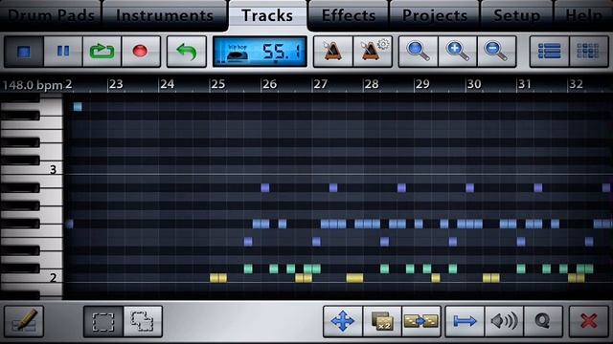
Task: Select the yellow note after bar 29
Action: (436, 278)
